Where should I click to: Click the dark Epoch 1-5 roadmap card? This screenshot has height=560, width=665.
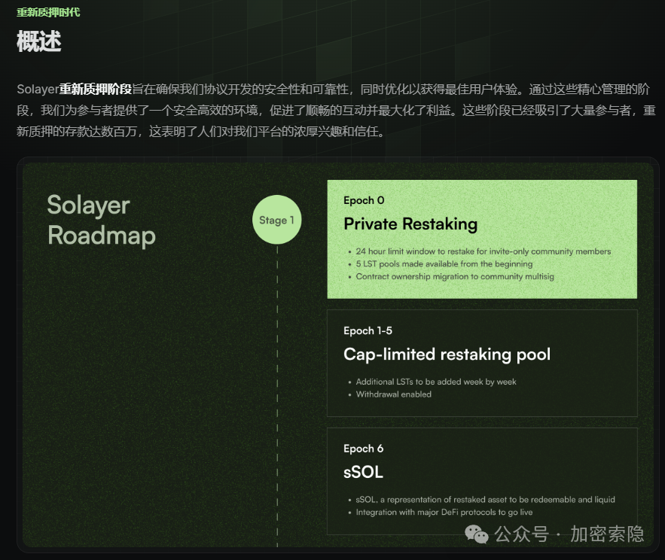pos(482,363)
